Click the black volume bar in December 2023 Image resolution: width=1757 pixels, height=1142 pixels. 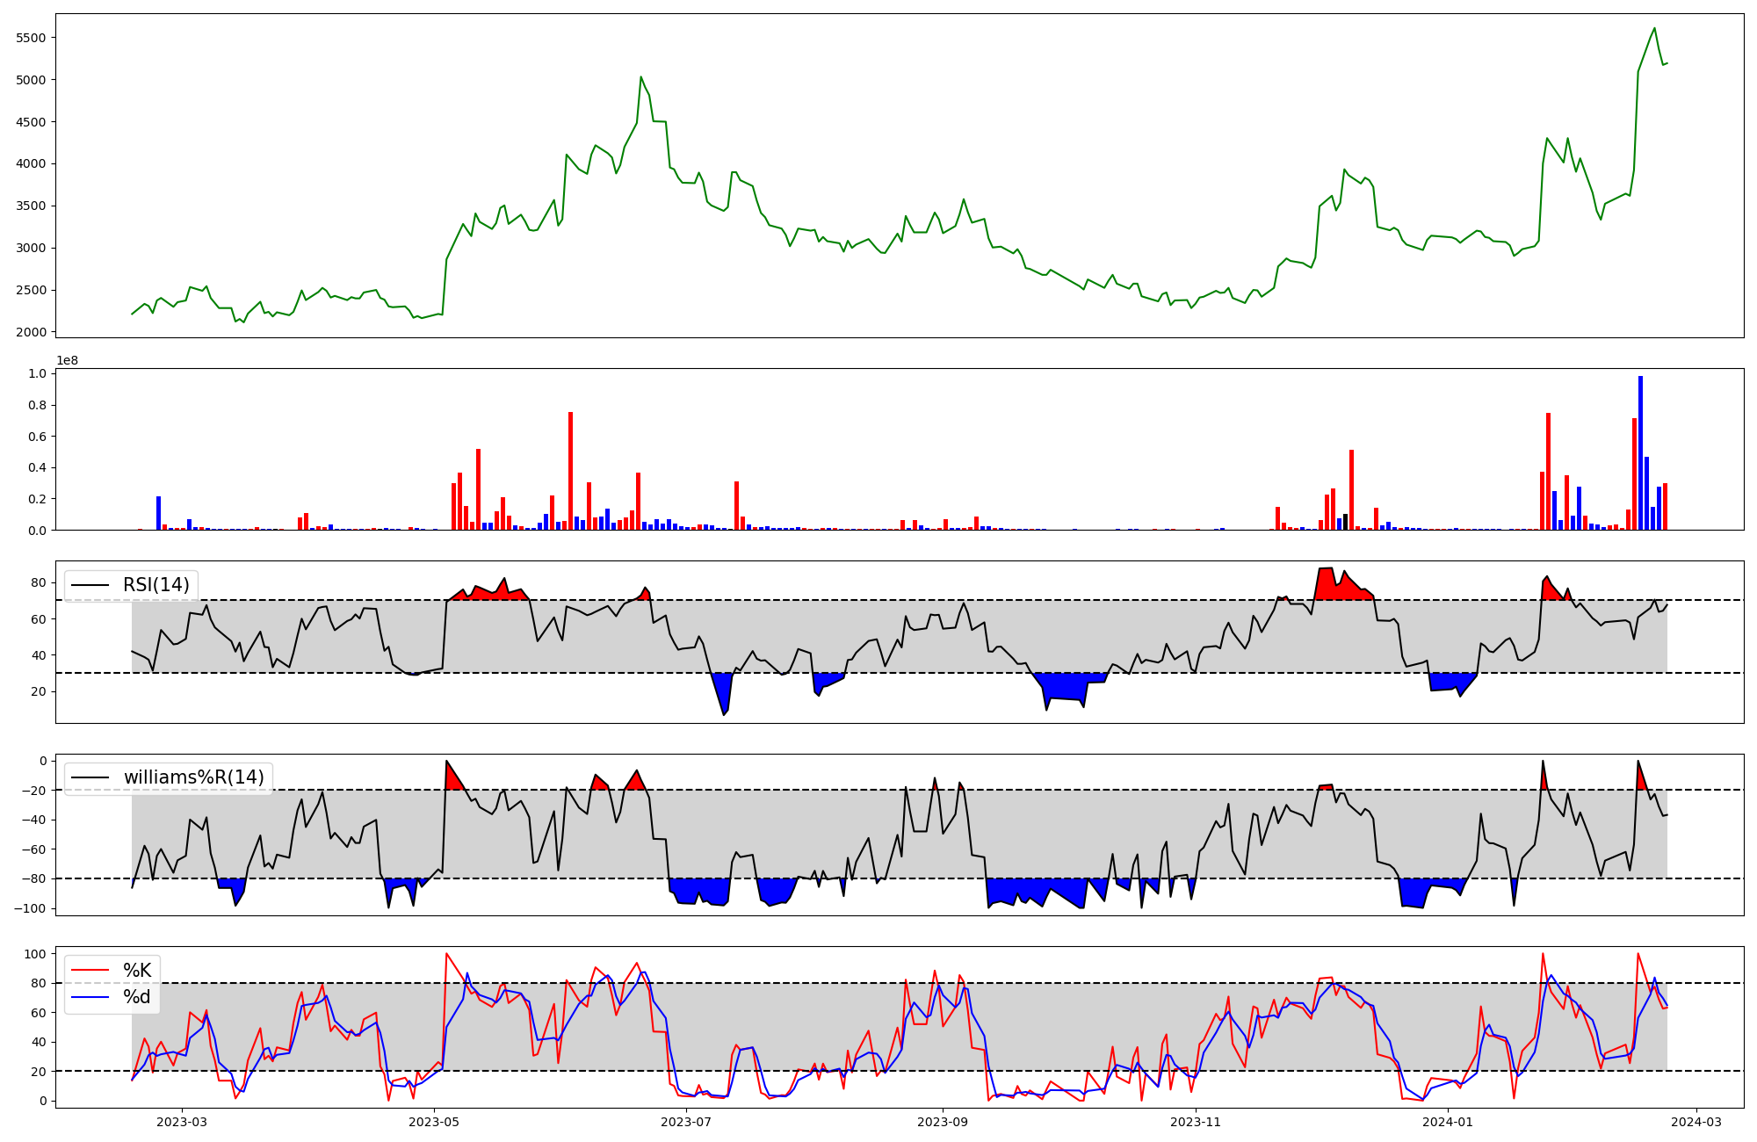click(1345, 522)
